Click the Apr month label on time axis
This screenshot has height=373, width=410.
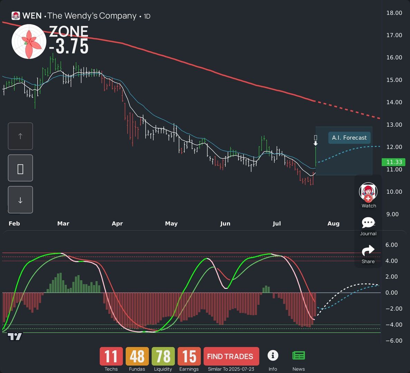click(x=117, y=223)
